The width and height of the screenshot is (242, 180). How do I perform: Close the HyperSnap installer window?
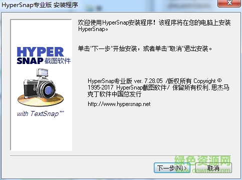(x=230, y=3)
